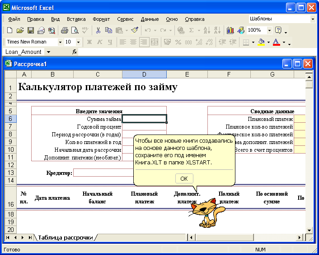Open a file with the Open folder icon

coord(20,30)
